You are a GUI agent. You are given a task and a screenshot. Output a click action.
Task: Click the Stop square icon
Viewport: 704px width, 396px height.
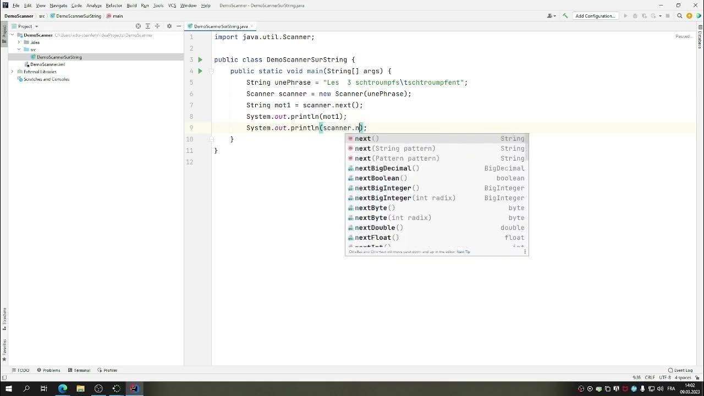668,16
